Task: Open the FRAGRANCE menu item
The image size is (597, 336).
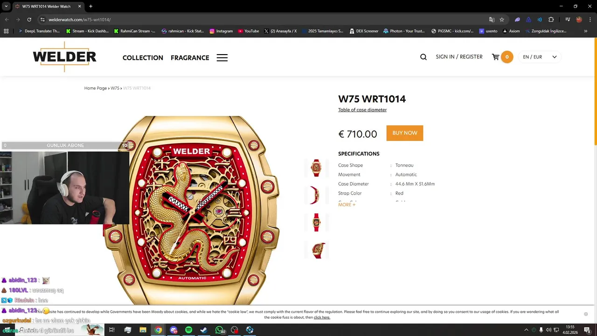Action: point(190,58)
